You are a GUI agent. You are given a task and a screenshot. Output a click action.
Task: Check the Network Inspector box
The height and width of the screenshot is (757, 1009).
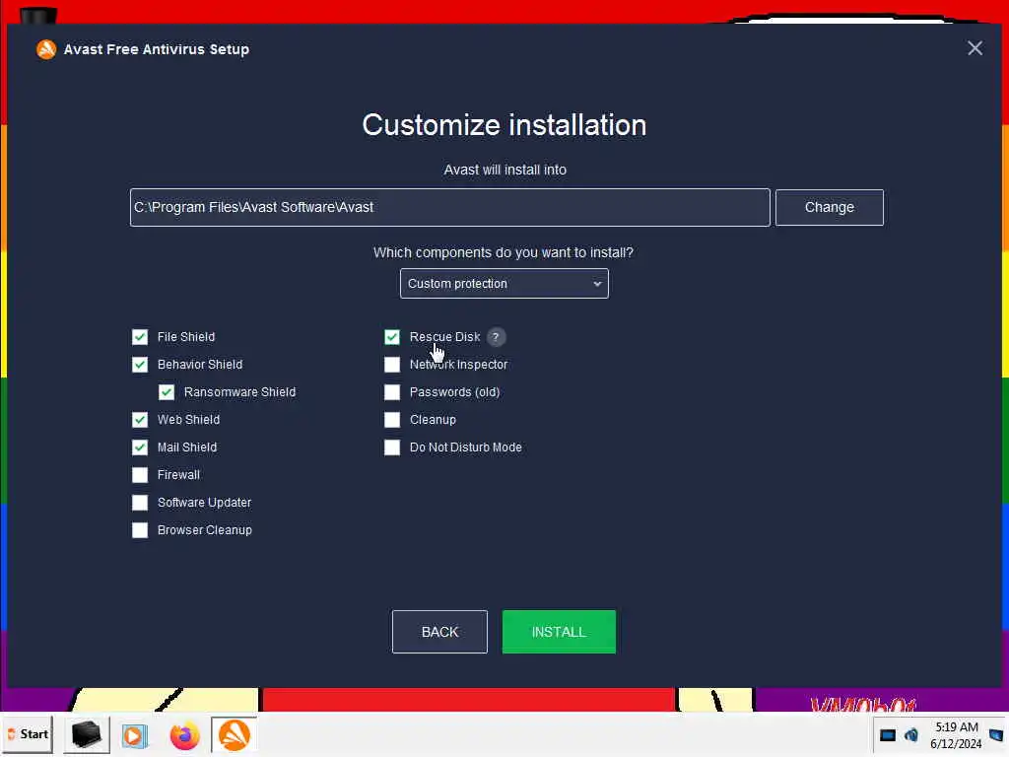[392, 365]
